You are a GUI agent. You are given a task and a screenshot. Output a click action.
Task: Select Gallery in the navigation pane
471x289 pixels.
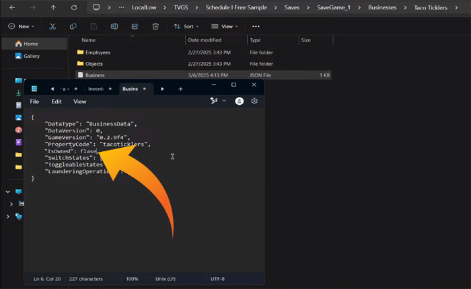[x=31, y=56]
